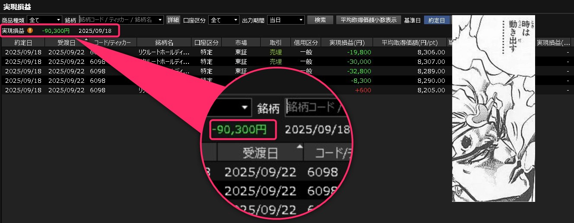Click code 6098 in the 8,205.00 row
574x223 pixels.
click(x=97, y=90)
